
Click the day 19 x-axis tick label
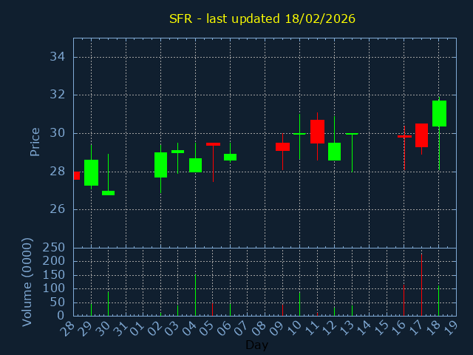point(451,327)
